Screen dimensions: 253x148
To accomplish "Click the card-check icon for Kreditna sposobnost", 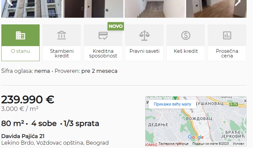I will (103, 35).
